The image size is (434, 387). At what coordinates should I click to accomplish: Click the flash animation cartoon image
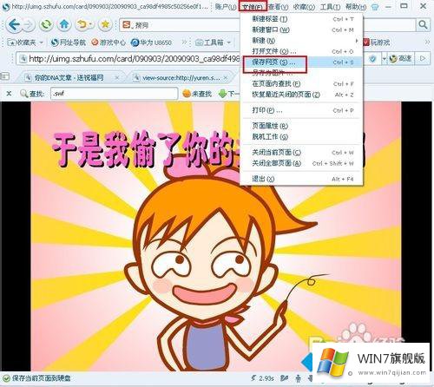pyautogui.click(x=216, y=236)
